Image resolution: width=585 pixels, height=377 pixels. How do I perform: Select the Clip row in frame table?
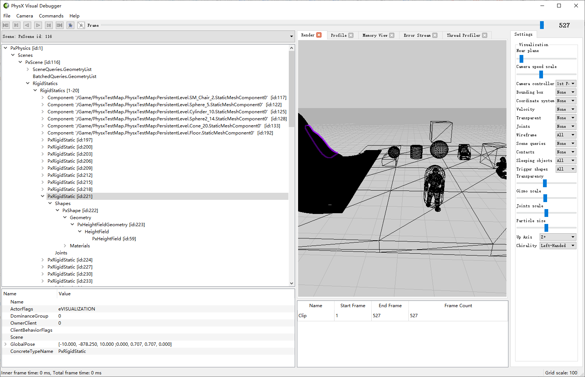pos(403,316)
